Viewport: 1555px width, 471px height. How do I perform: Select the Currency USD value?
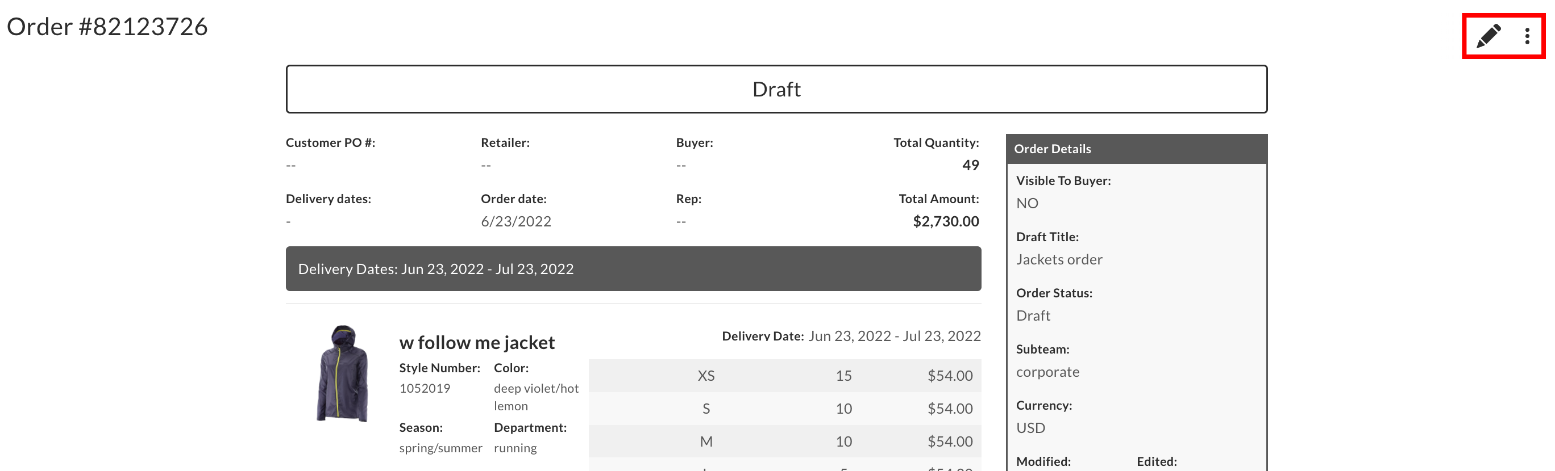pos(1030,427)
